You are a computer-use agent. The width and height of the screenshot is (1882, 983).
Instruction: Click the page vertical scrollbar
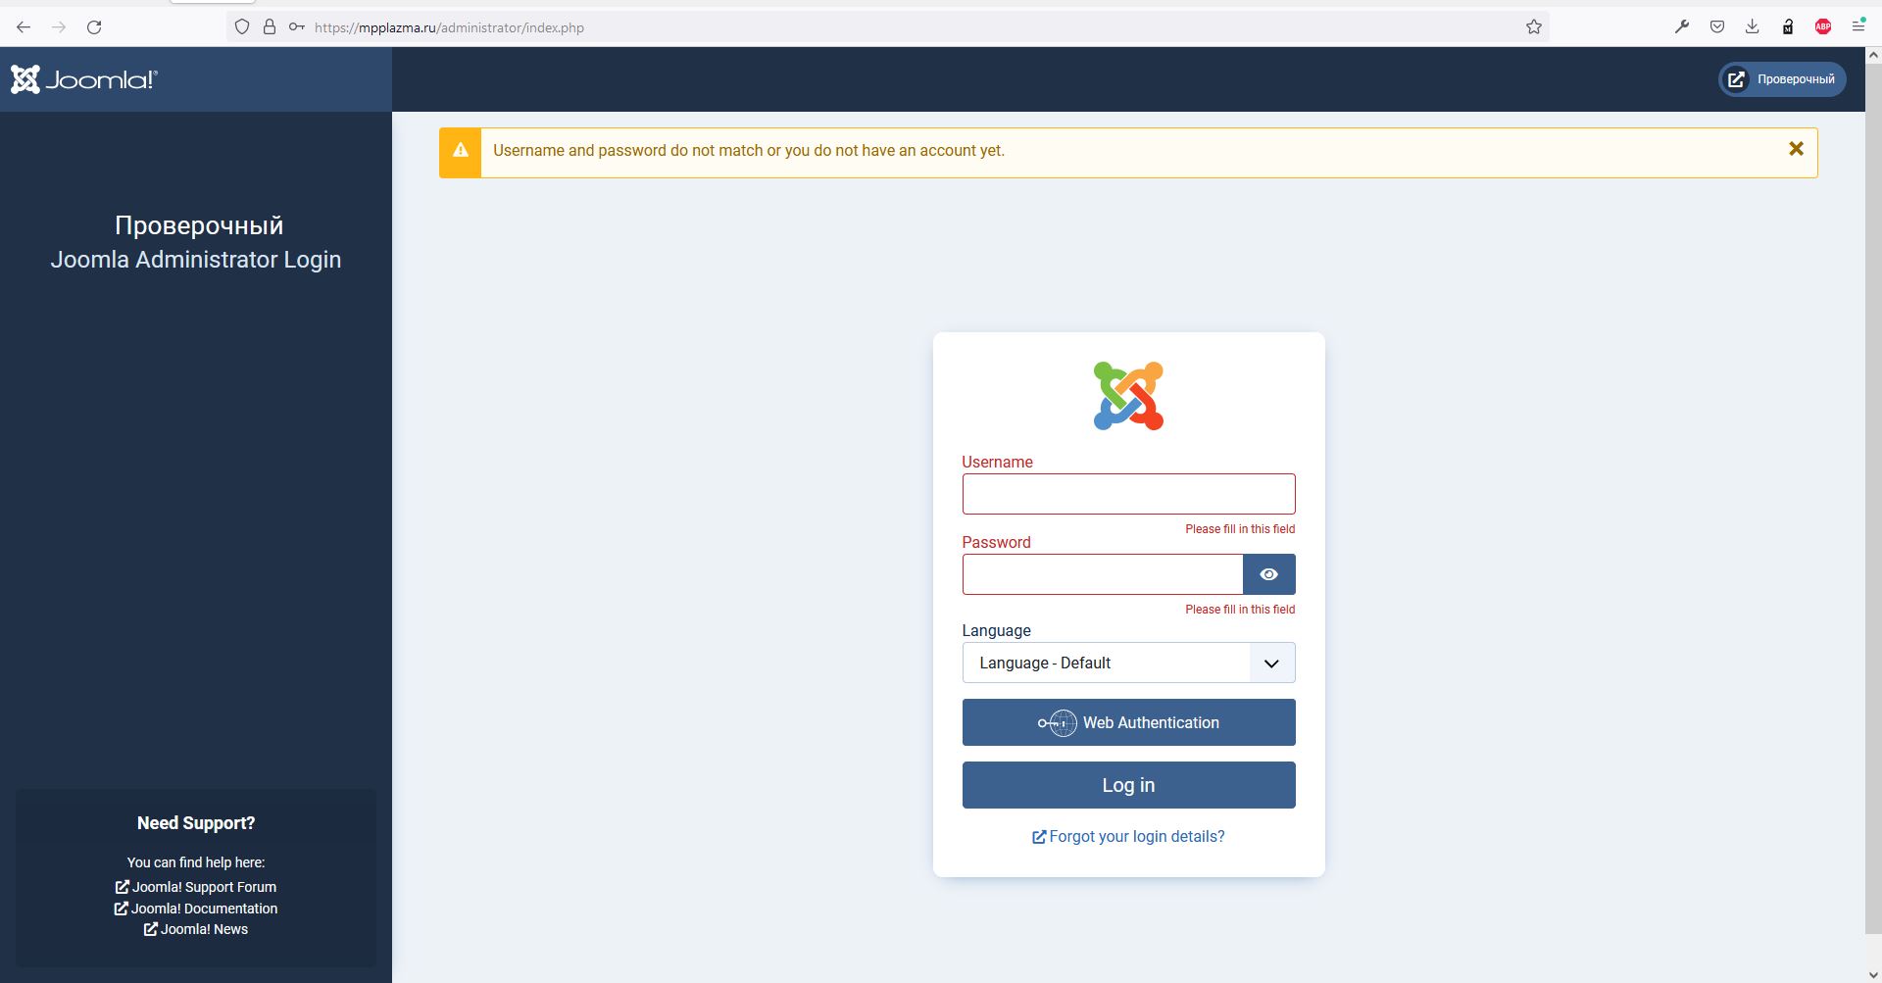pyautogui.click(x=1873, y=500)
